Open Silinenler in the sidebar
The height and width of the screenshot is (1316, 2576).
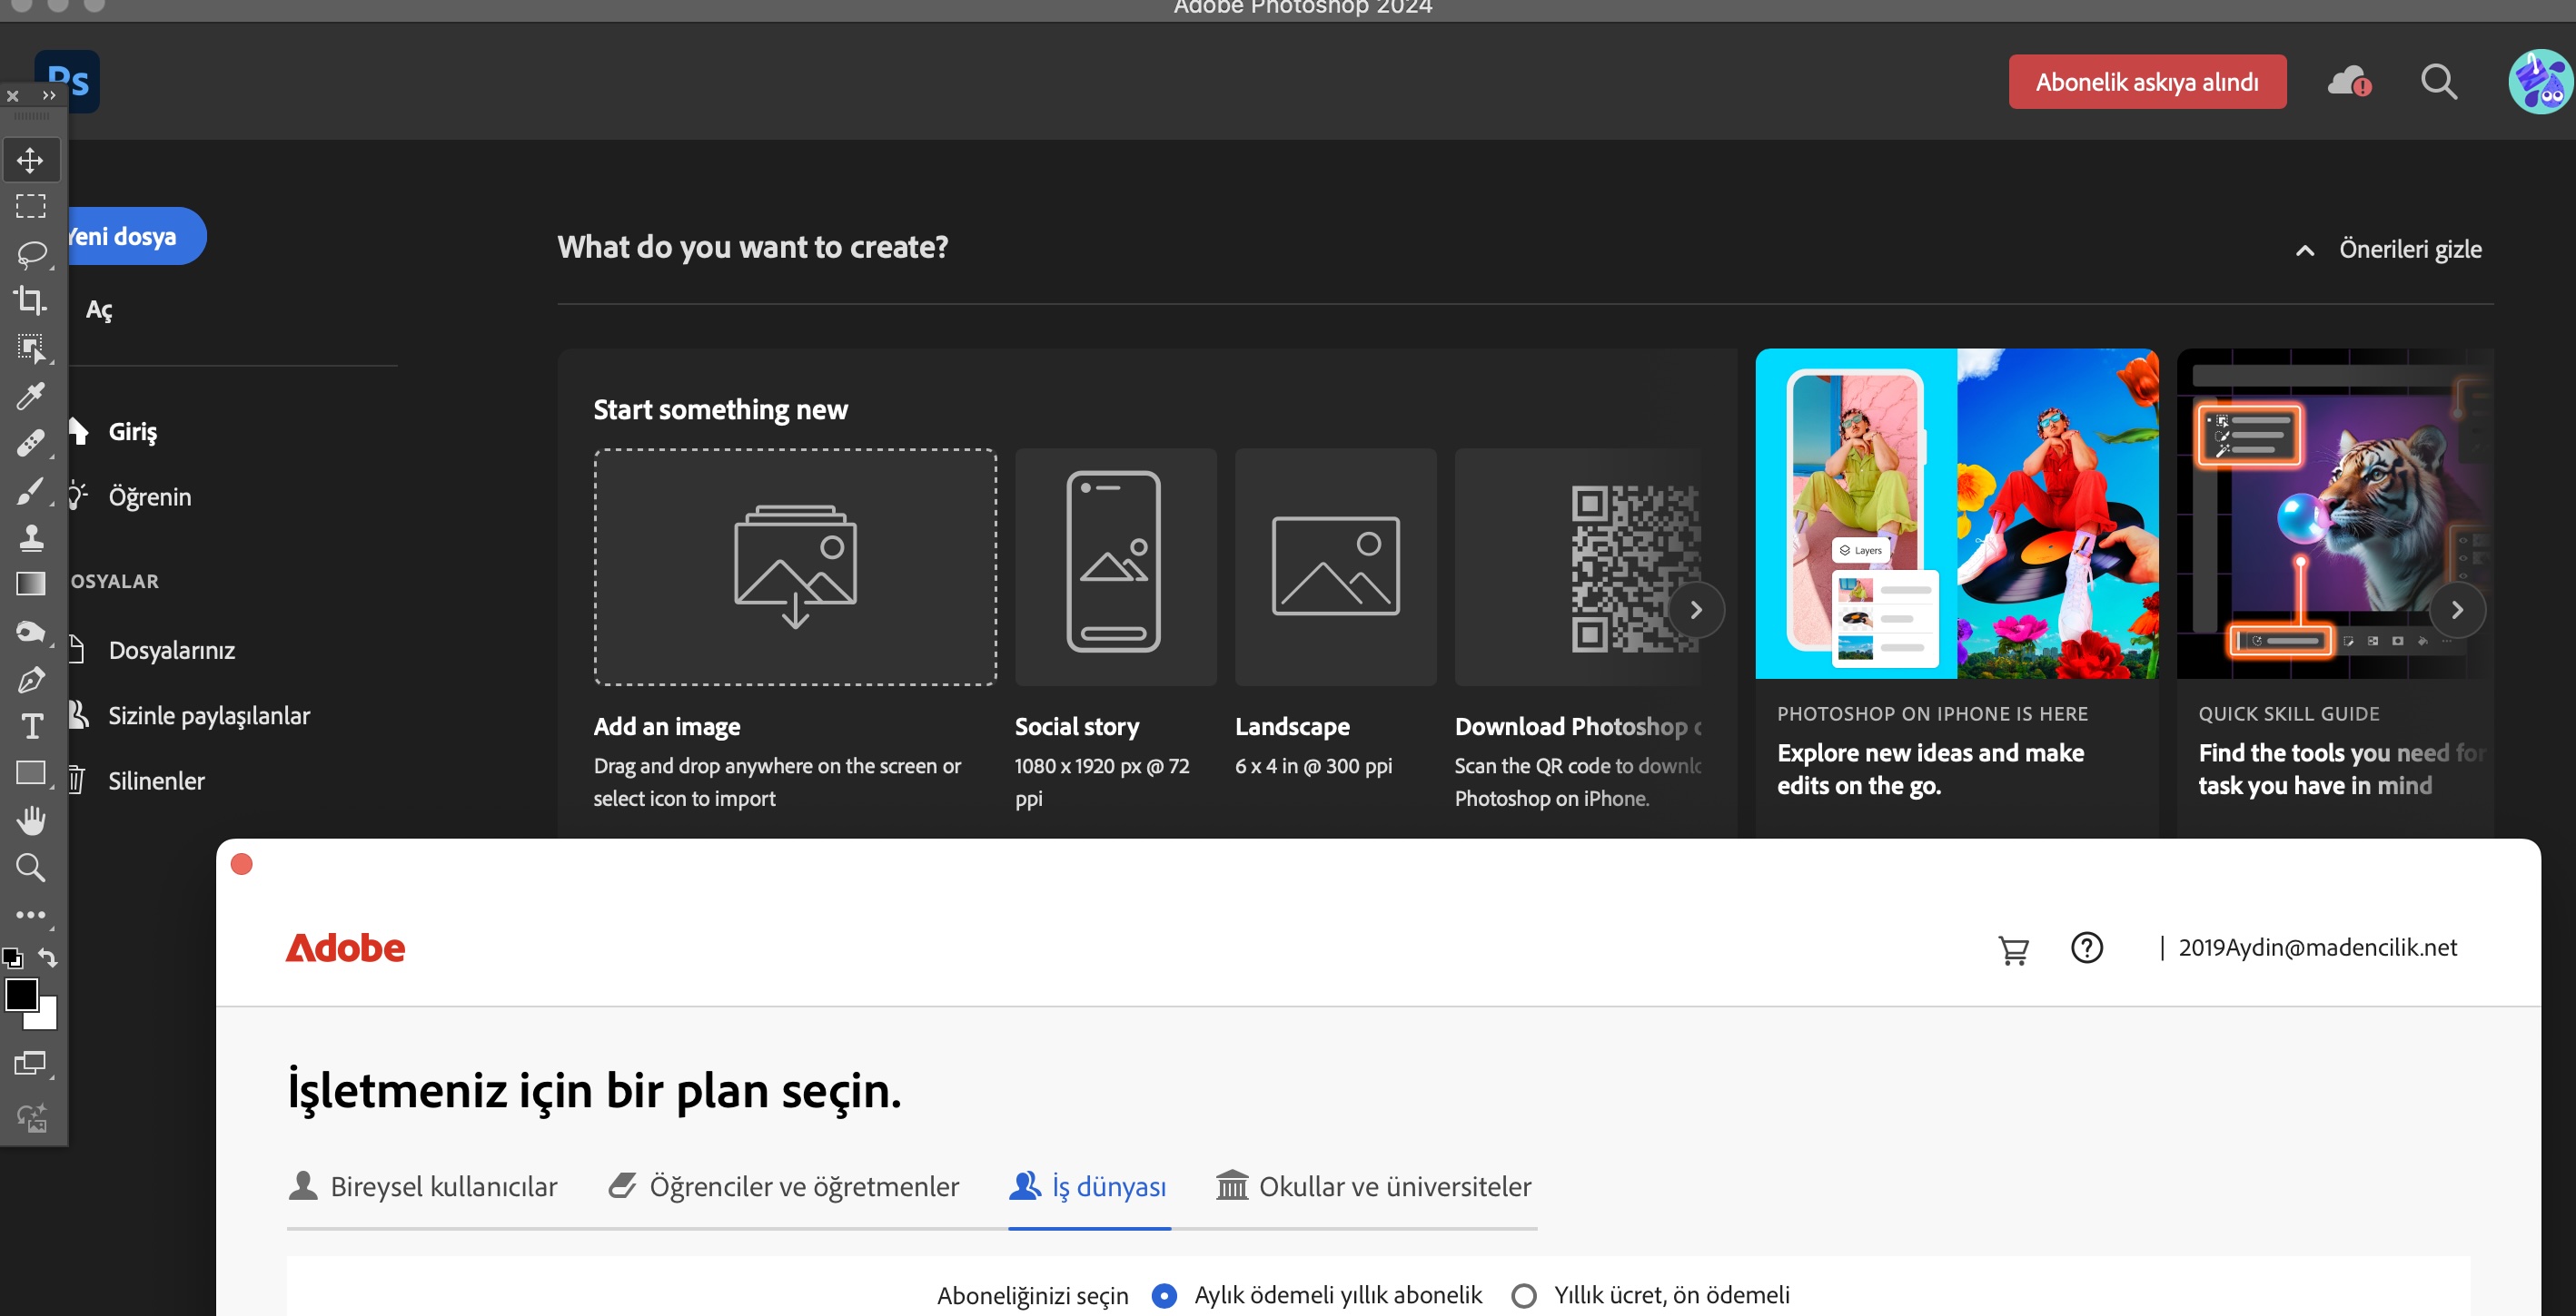coord(156,781)
